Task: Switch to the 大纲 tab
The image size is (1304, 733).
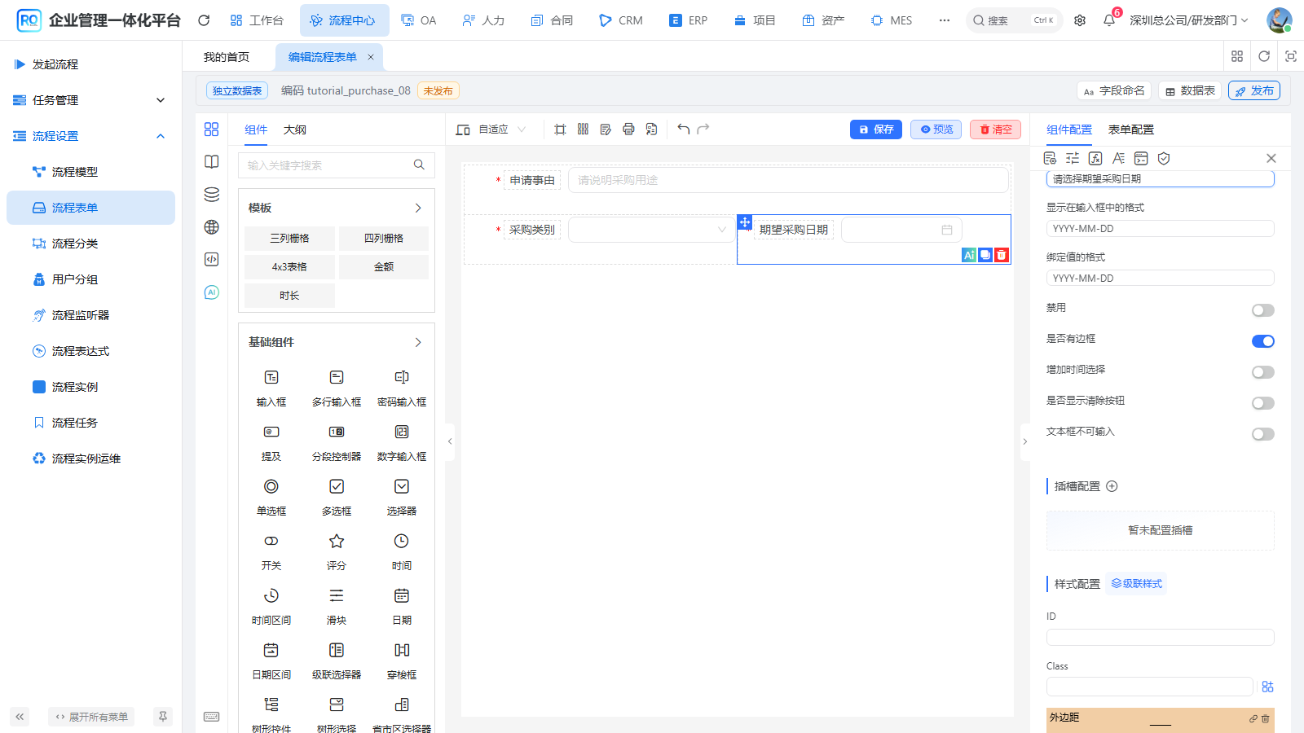Action: pos(295,129)
